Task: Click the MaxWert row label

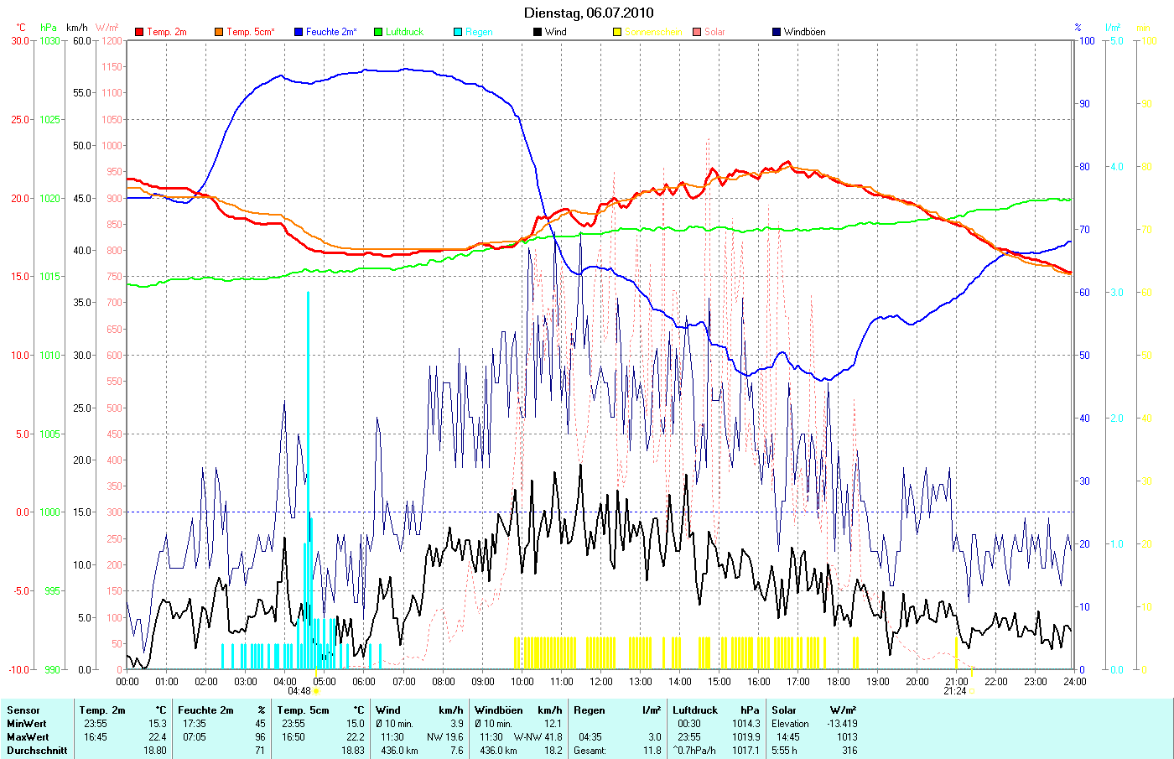Action: pos(27,737)
